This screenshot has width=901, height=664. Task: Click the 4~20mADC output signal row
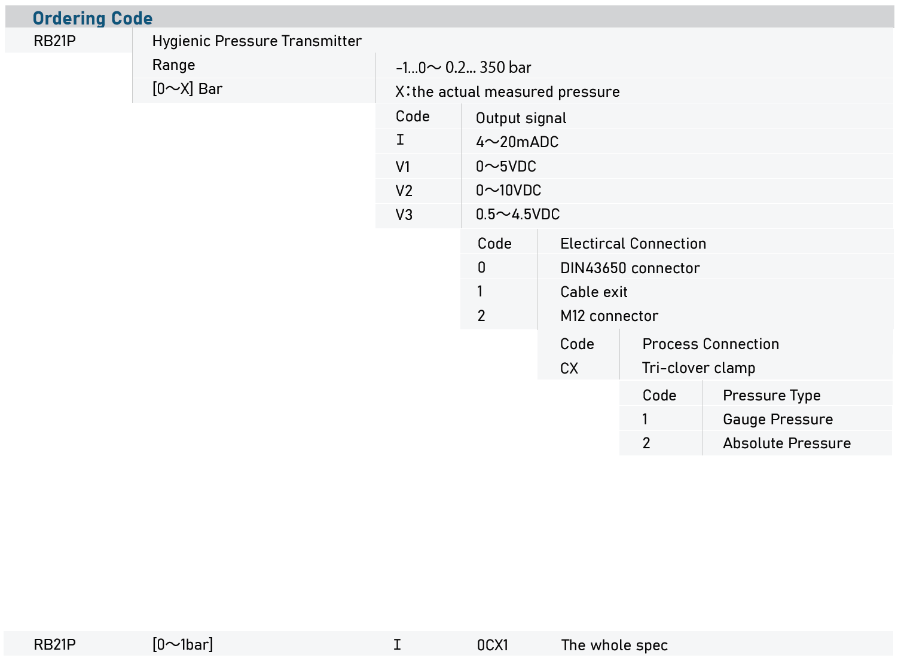517,142
